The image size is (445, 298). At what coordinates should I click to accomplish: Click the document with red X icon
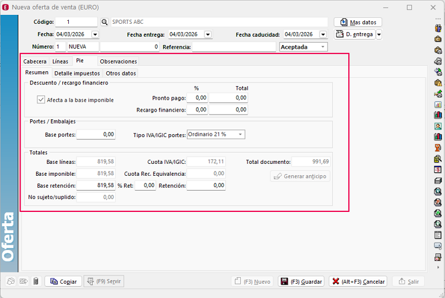tap(438, 257)
